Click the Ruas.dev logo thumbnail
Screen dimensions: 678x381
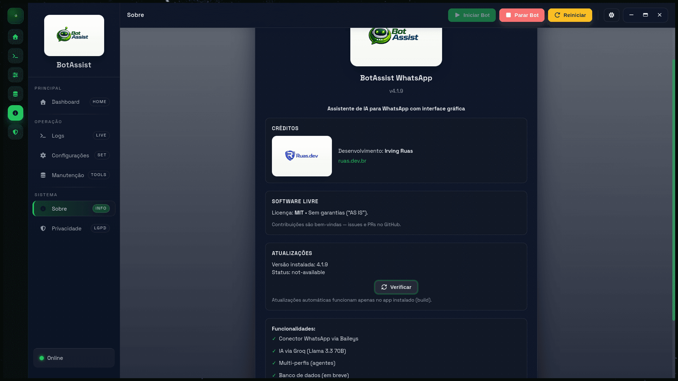click(x=302, y=156)
